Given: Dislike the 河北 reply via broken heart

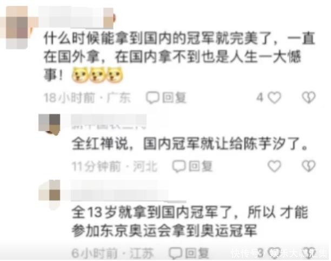Looking at the screenshot, I should click(309, 166).
